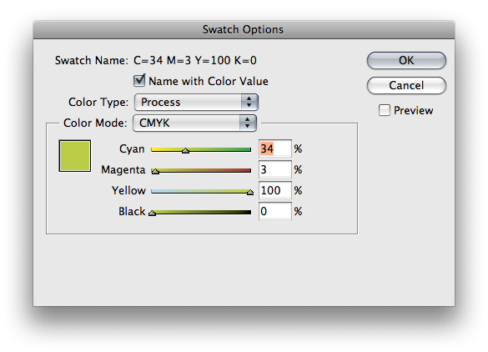Click the Magenta slider handle

tap(155, 172)
